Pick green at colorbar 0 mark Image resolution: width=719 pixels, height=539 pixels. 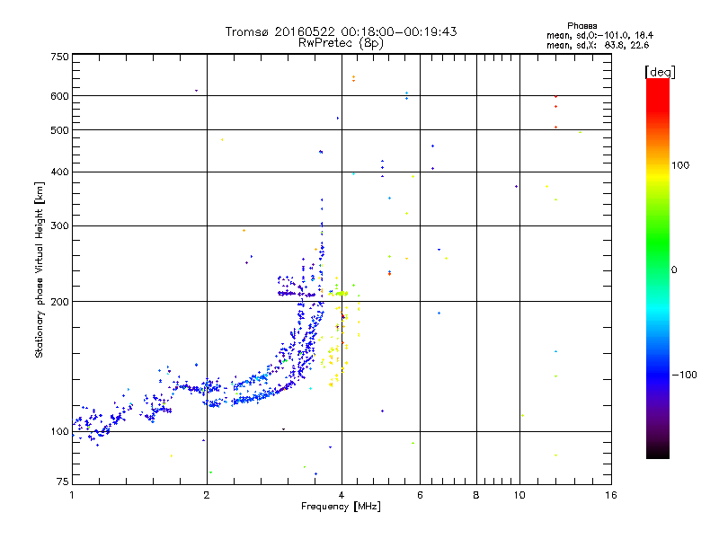coord(657,269)
